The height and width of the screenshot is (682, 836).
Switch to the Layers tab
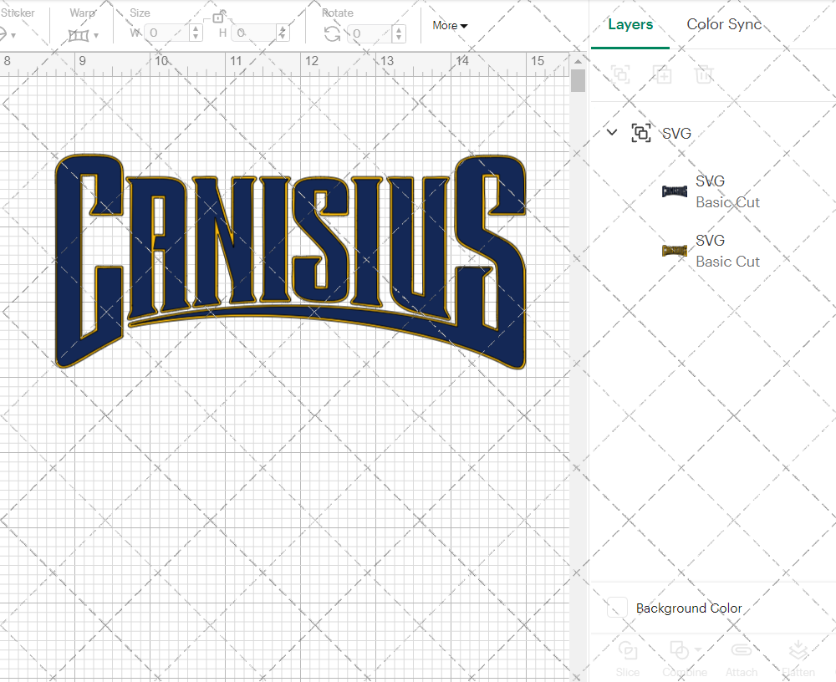click(x=630, y=24)
